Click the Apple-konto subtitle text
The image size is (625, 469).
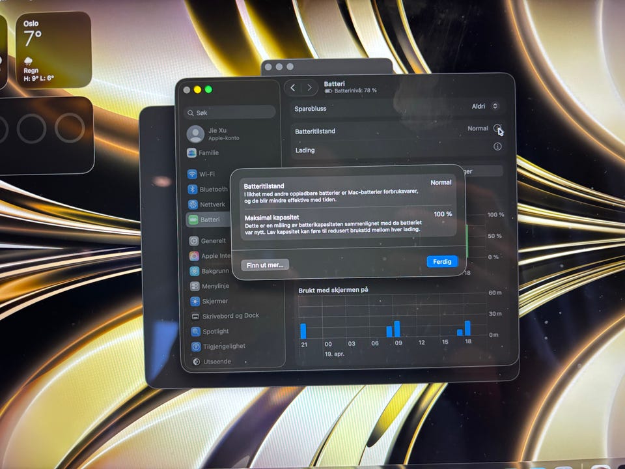point(223,138)
